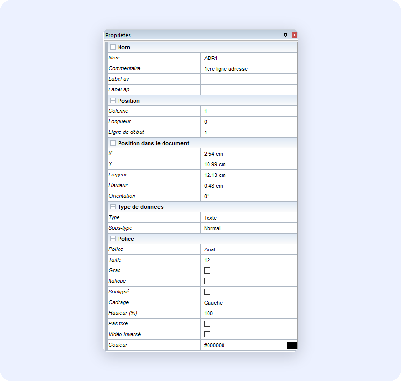Select the Couleur property label
The width and height of the screenshot is (401, 381).
tap(118, 345)
